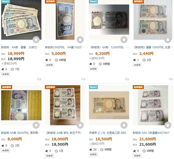Open listing titled 新紙幣 AA券 連番 10枚セ…
Image resolution: width=174 pixels, height=159 pixels.
click(20, 47)
